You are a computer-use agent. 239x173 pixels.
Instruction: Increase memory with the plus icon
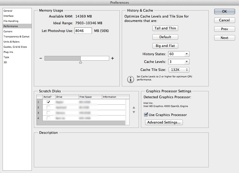pos(113,58)
